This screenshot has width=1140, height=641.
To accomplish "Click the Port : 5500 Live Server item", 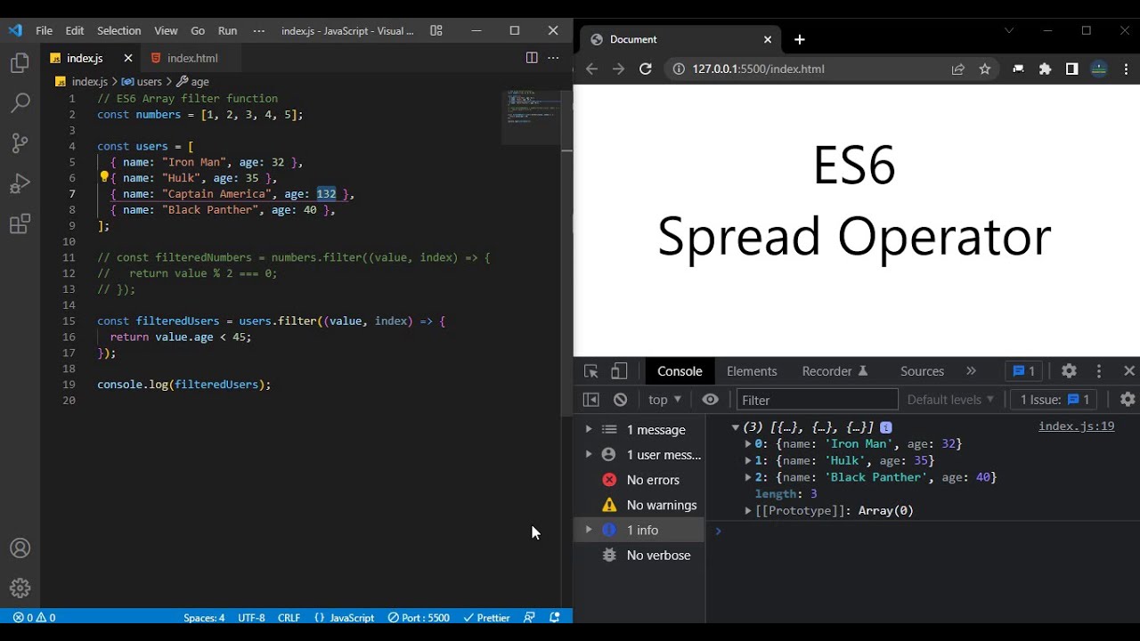I will tap(419, 617).
